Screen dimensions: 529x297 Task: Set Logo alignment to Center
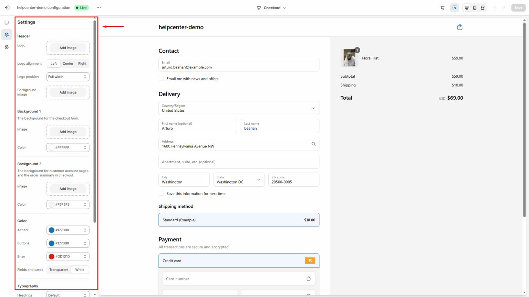[68, 63]
